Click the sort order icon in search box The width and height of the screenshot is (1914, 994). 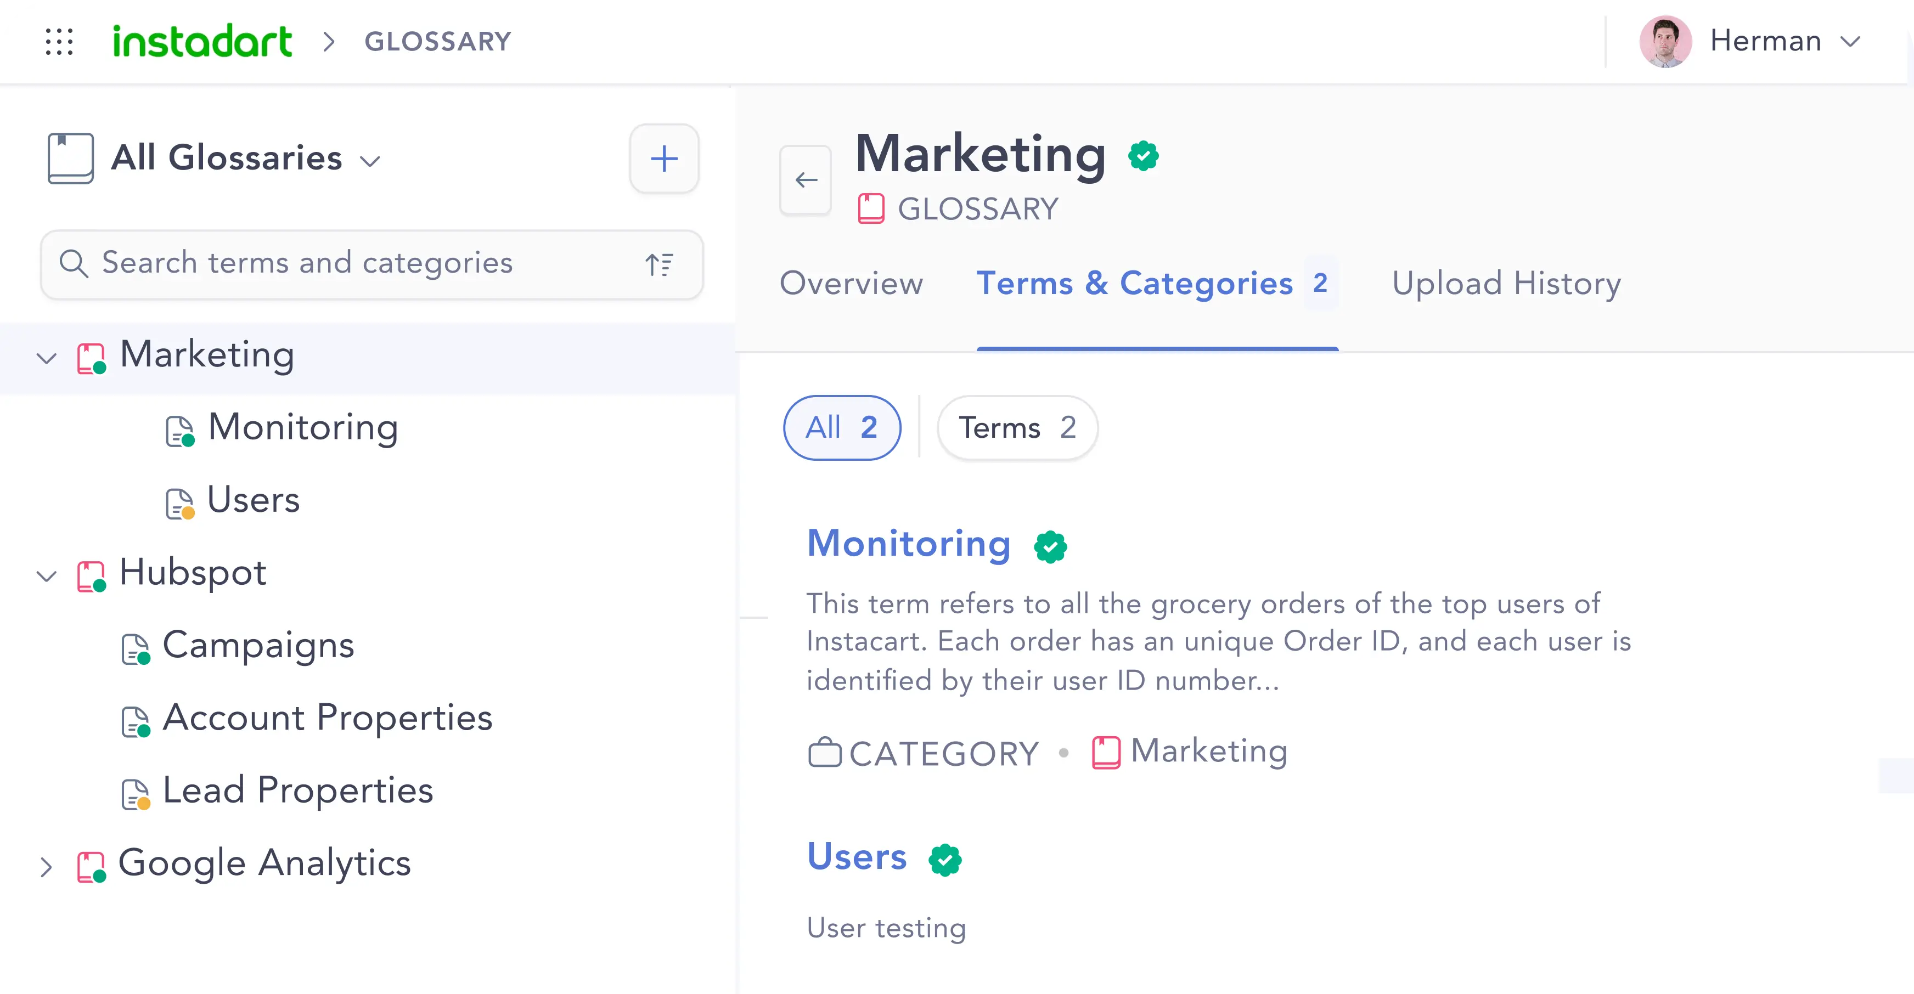pos(659,264)
